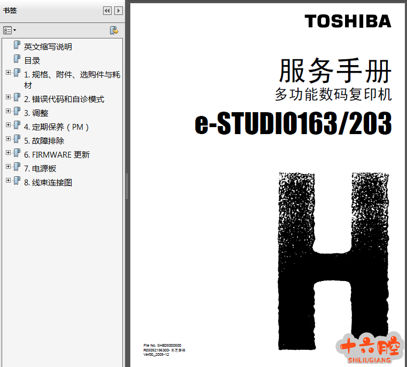This screenshot has height=367, width=407.
Task: Expand the 4. 定期保养 (PM) bookmark node
Action: [x=8, y=126]
